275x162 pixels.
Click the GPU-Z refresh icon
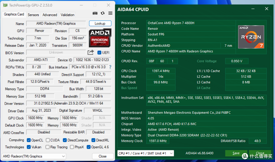tap(103, 13)
